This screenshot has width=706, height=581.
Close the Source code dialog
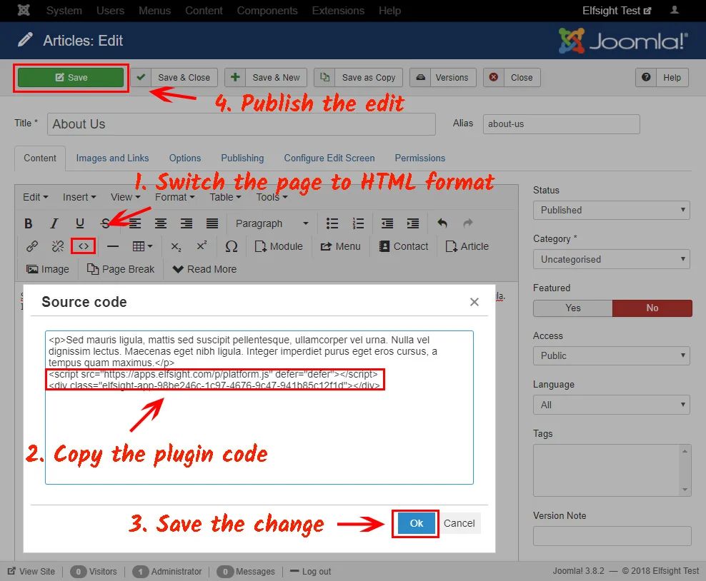coord(474,302)
